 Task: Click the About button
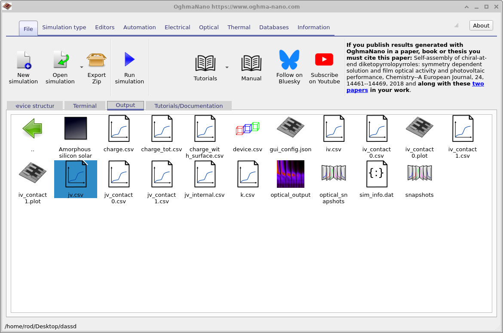(x=481, y=25)
